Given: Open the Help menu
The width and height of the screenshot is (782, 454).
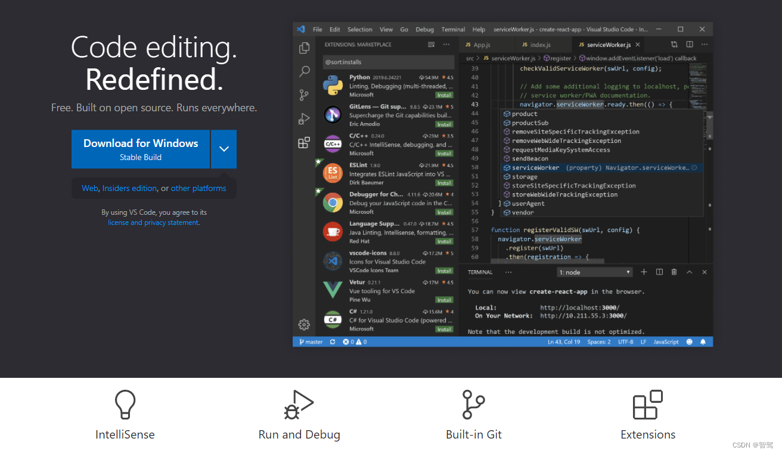Looking at the screenshot, I should pyautogui.click(x=479, y=29).
